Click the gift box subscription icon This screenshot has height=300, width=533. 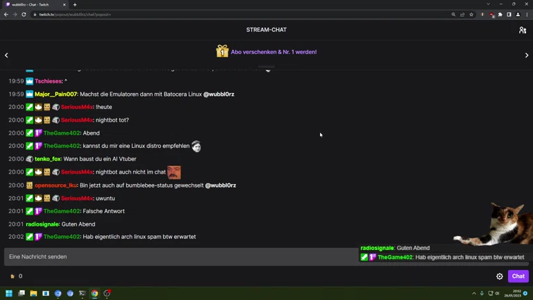[x=222, y=51]
